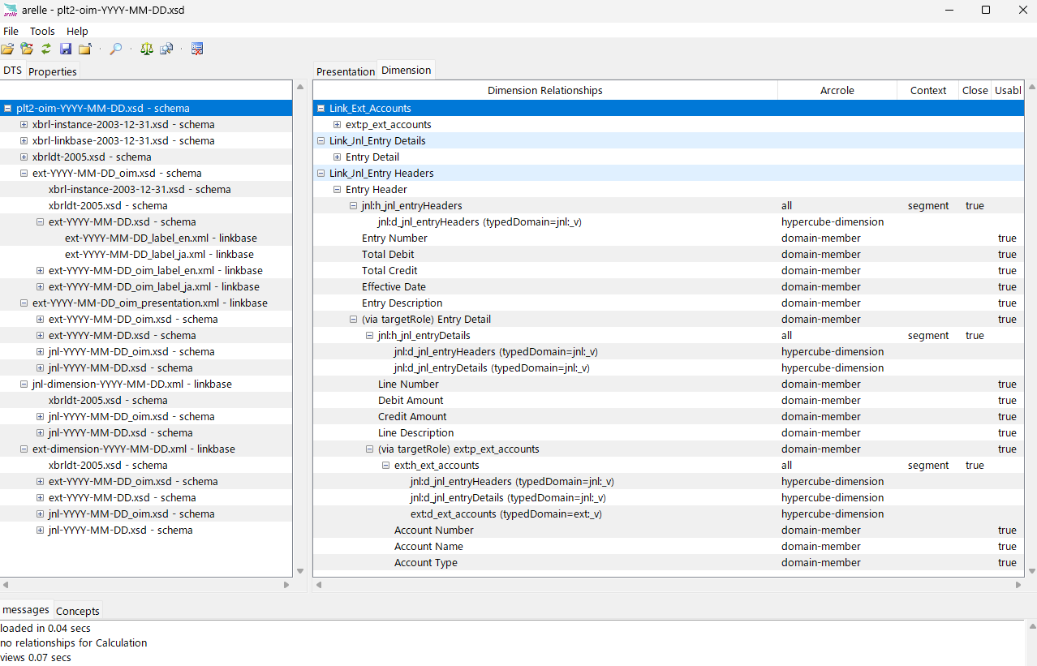The height and width of the screenshot is (666, 1037).
Task: Expand ext-YYYY-MM-DD_oim_label_en.xml linkbase node
Action: click(x=41, y=270)
